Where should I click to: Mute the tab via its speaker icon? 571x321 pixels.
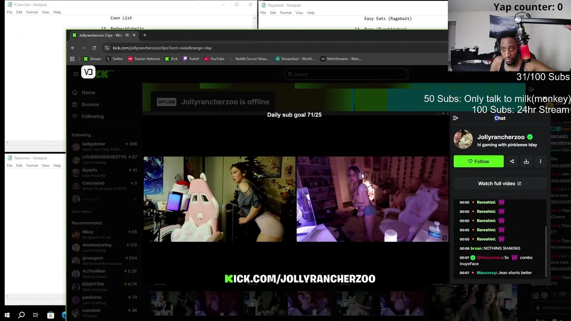point(127,35)
